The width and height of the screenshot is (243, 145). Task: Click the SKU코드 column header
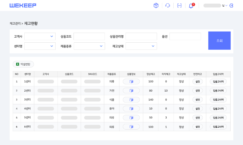pyautogui.click(x=93, y=74)
